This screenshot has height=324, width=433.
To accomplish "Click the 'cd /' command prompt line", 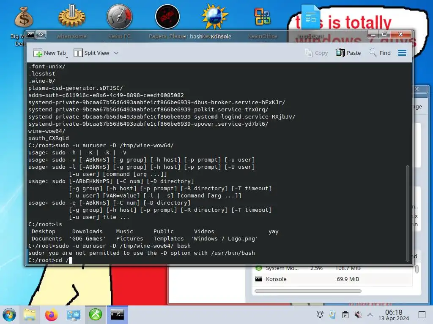I will click(x=50, y=260).
